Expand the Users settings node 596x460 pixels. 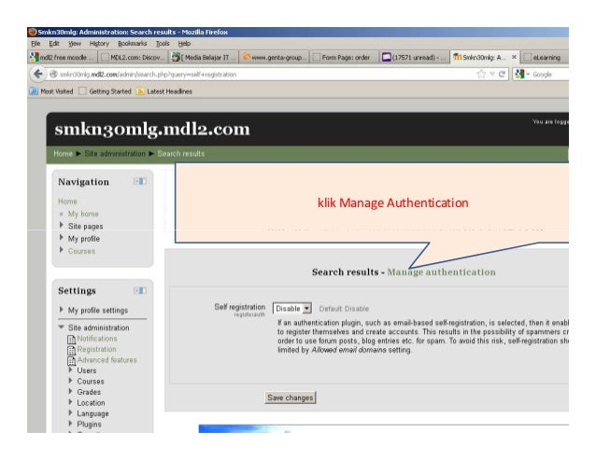[x=70, y=369]
